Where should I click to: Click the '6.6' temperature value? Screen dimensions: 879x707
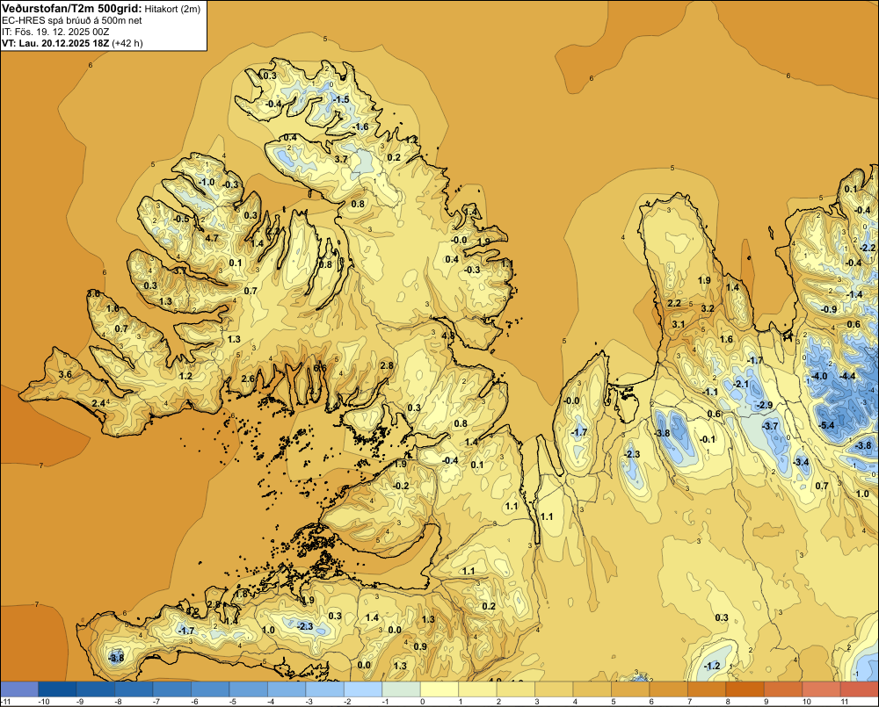[x=320, y=368]
